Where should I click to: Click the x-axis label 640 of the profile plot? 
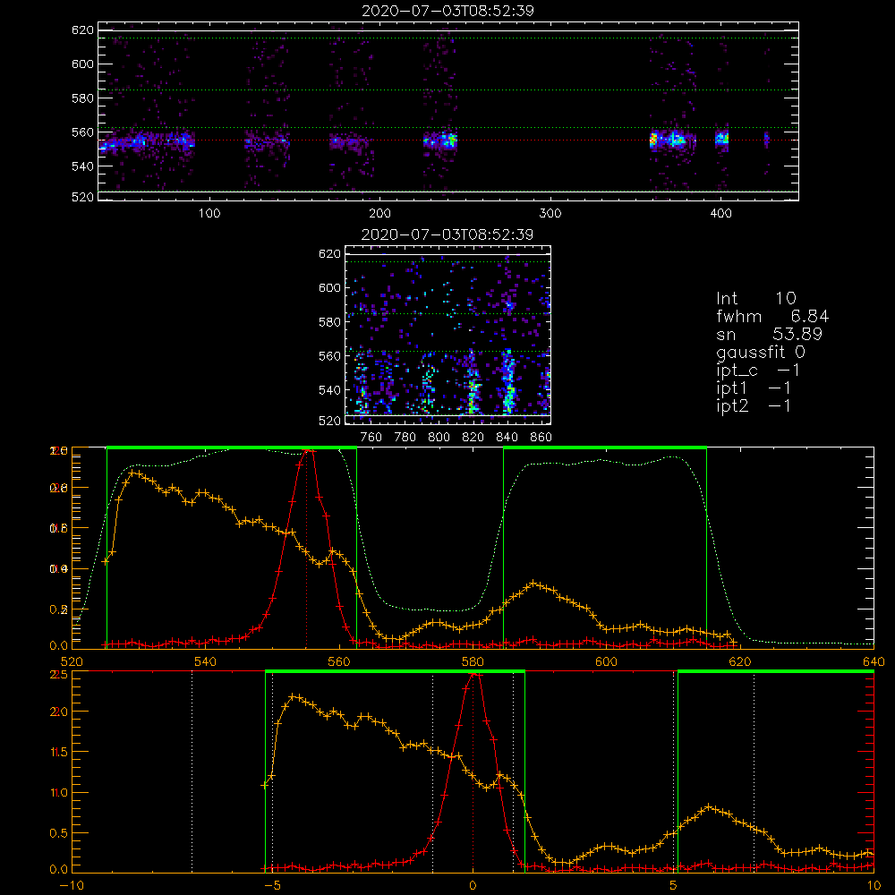[874, 661]
